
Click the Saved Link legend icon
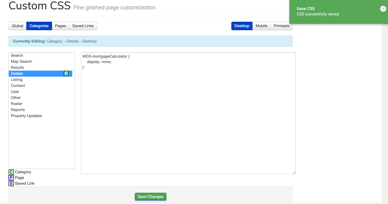pos(11,183)
